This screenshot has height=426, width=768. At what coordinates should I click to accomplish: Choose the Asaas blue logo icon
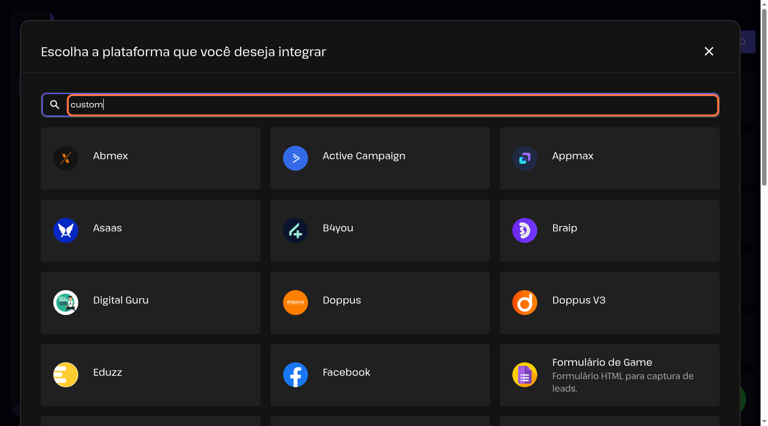66,230
